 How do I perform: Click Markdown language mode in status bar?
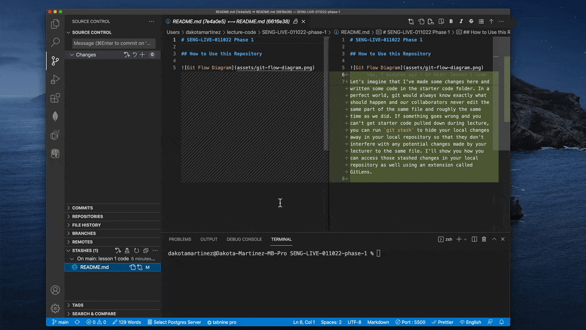(x=378, y=322)
